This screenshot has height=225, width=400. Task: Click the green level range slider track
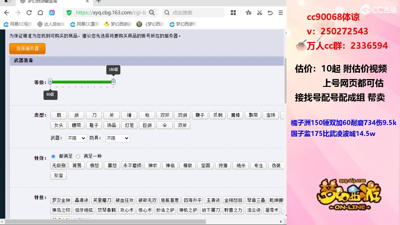click(x=82, y=82)
